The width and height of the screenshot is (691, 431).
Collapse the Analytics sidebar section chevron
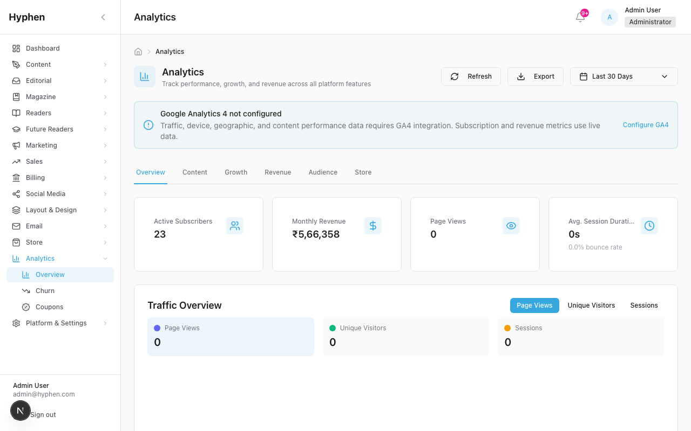point(105,259)
